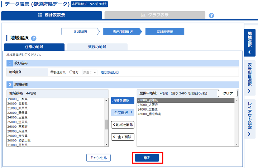Select 都道府県 radio button
Viewport: 258px width, 168px height.
(52, 72)
